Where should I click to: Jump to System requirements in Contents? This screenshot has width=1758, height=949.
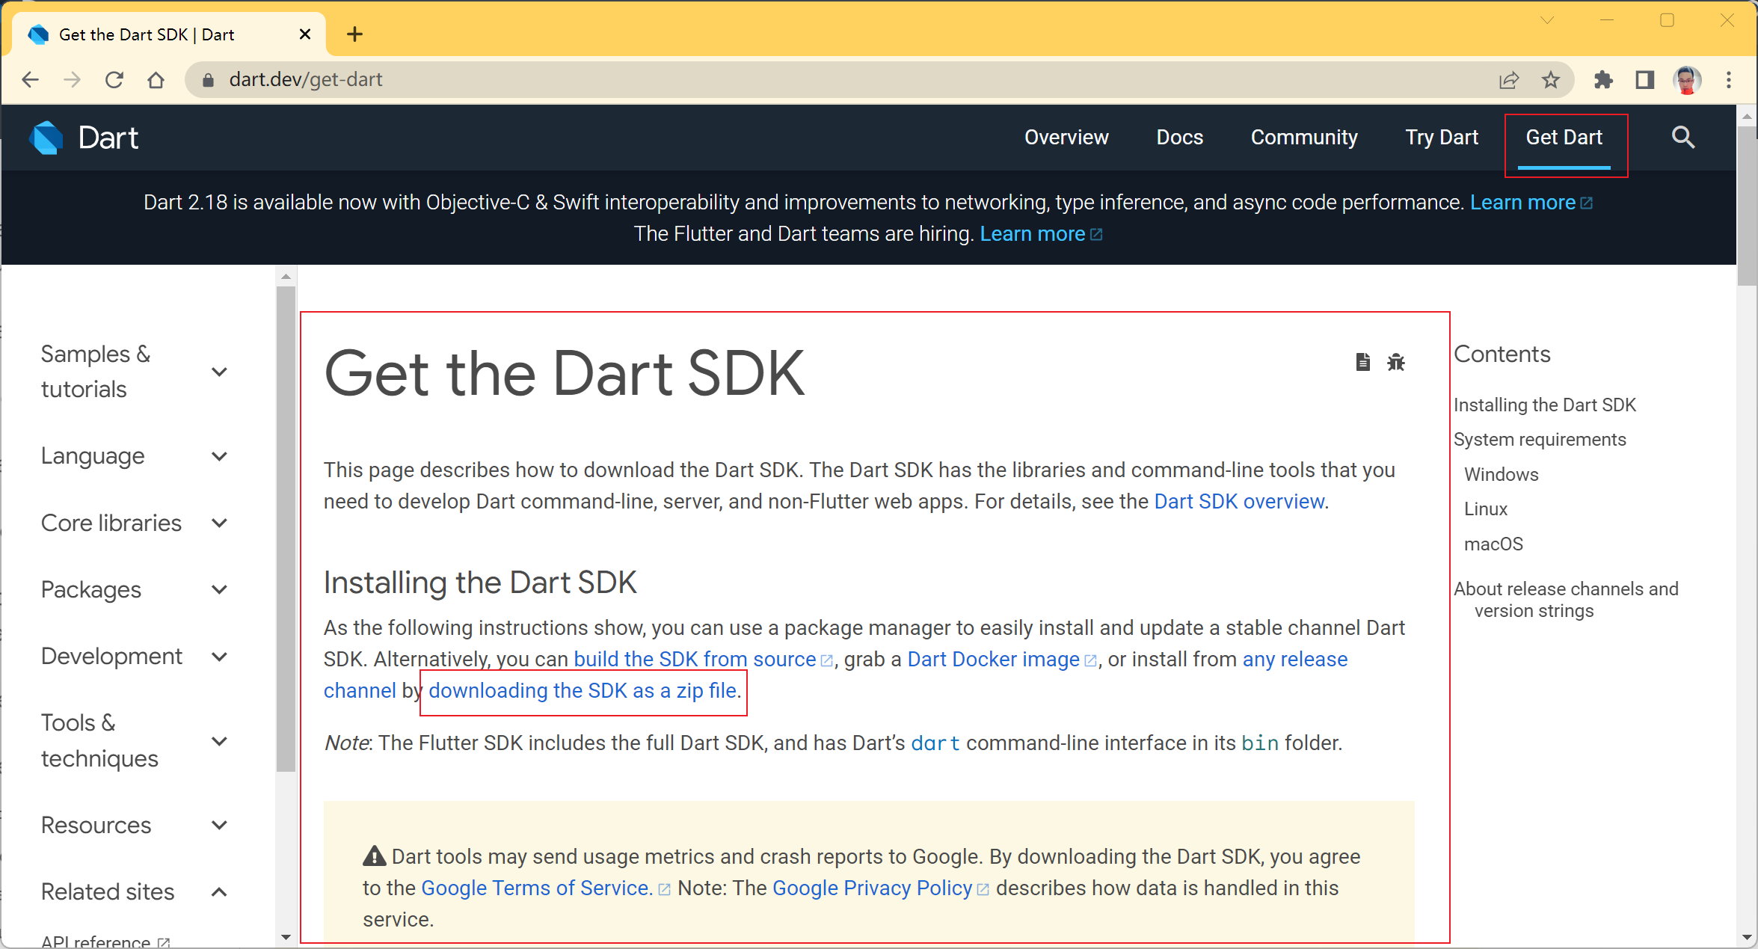pos(1540,439)
